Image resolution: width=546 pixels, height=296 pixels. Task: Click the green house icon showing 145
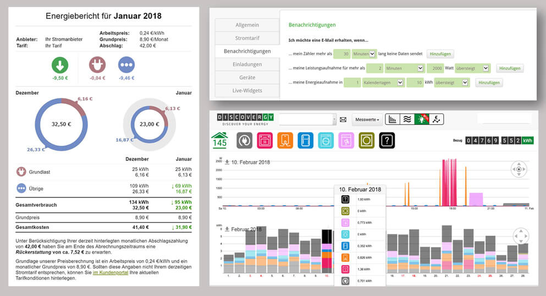[219, 140]
